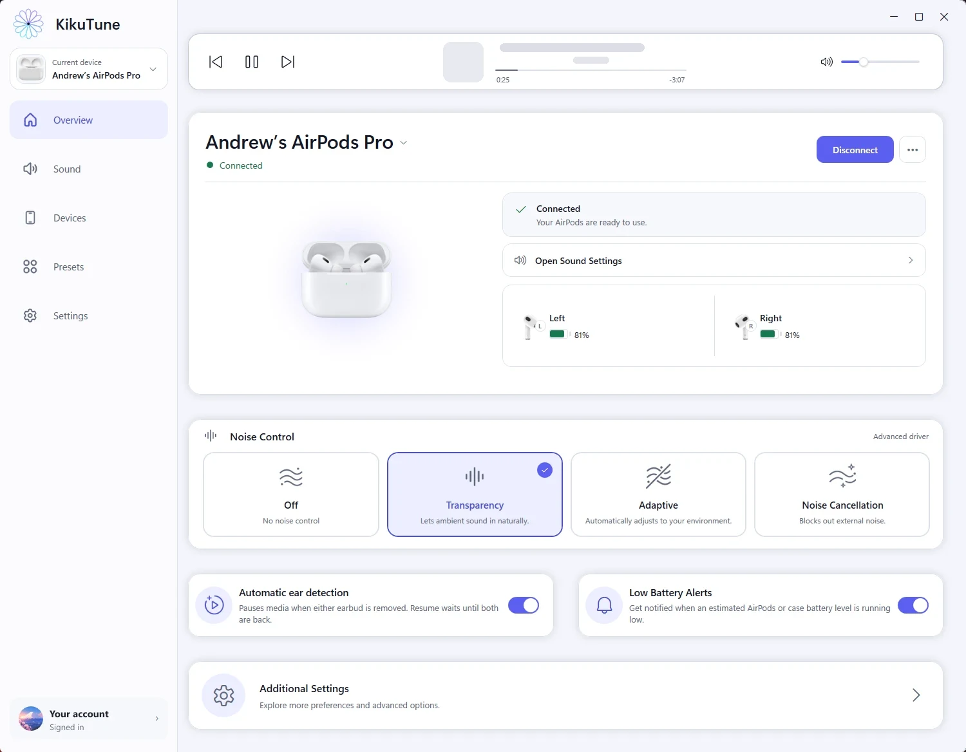966x752 pixels.
Task: Click the Off mode wavy lines icon
Action: coord(291,477)
